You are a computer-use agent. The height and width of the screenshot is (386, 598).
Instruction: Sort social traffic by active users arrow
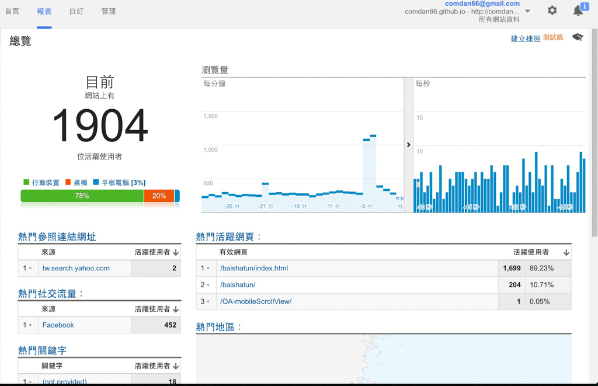click(x=176, y=310)
